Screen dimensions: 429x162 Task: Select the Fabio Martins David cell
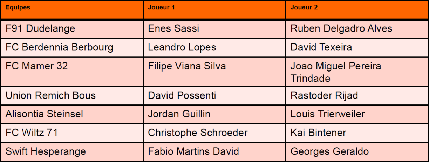pyautogui.click(x=193, y=151)
